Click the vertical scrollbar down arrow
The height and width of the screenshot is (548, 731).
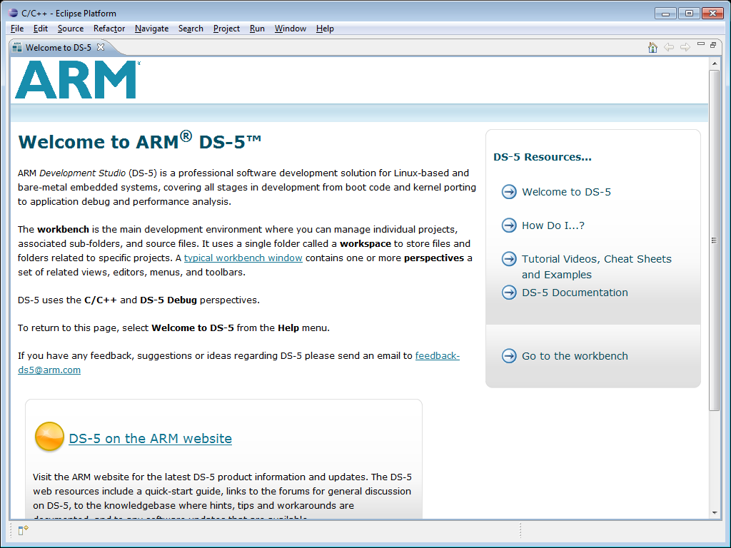coord(714,512)
